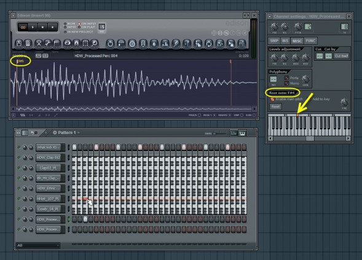
Task: Toggle the graph editor button in the step sequencer
Action: [234, 133]
